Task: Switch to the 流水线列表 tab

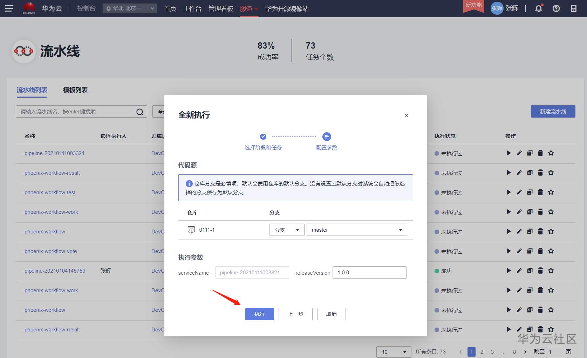Action: 32,90
